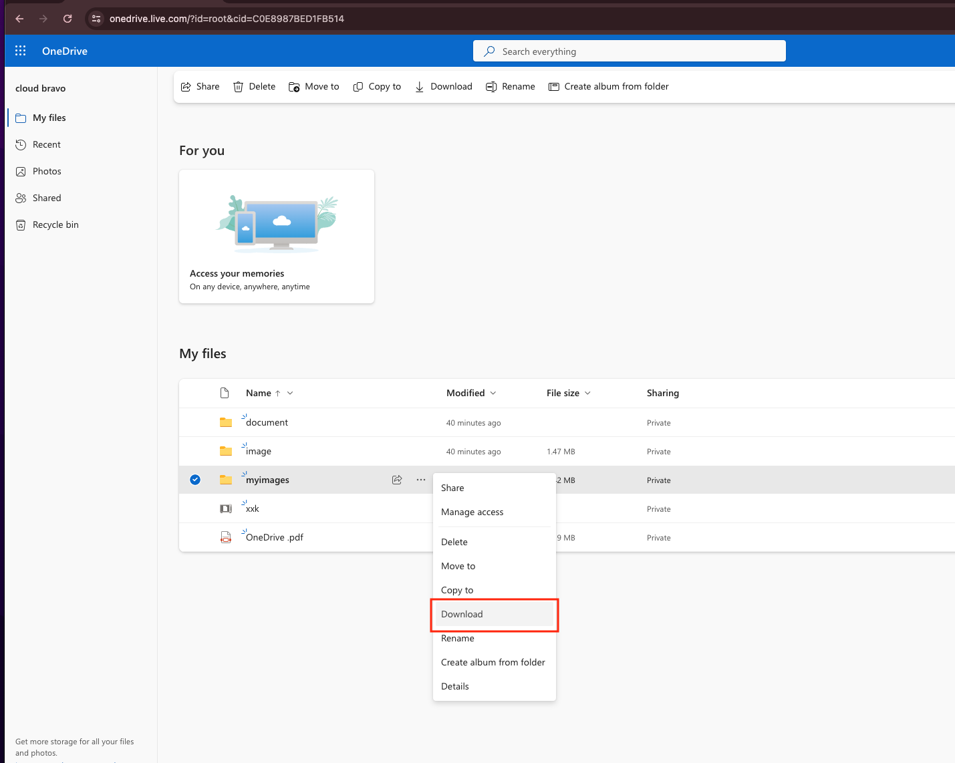Viewport: 955px width, 763px height.
Task: Reload the page with refresh icon
Action: (x=67, y=19)
